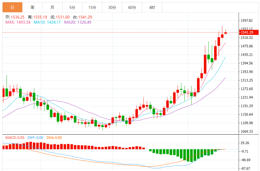Click the MACD value label

point(15,138)
